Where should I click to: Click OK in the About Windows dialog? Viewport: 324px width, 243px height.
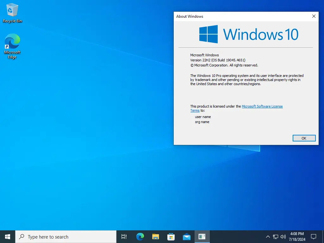(x=304, y=138)
